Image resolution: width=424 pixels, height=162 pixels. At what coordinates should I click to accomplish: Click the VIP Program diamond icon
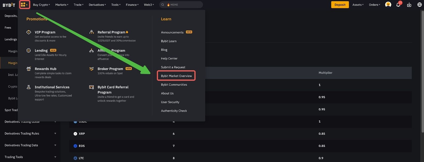click(x=29, y=32)
